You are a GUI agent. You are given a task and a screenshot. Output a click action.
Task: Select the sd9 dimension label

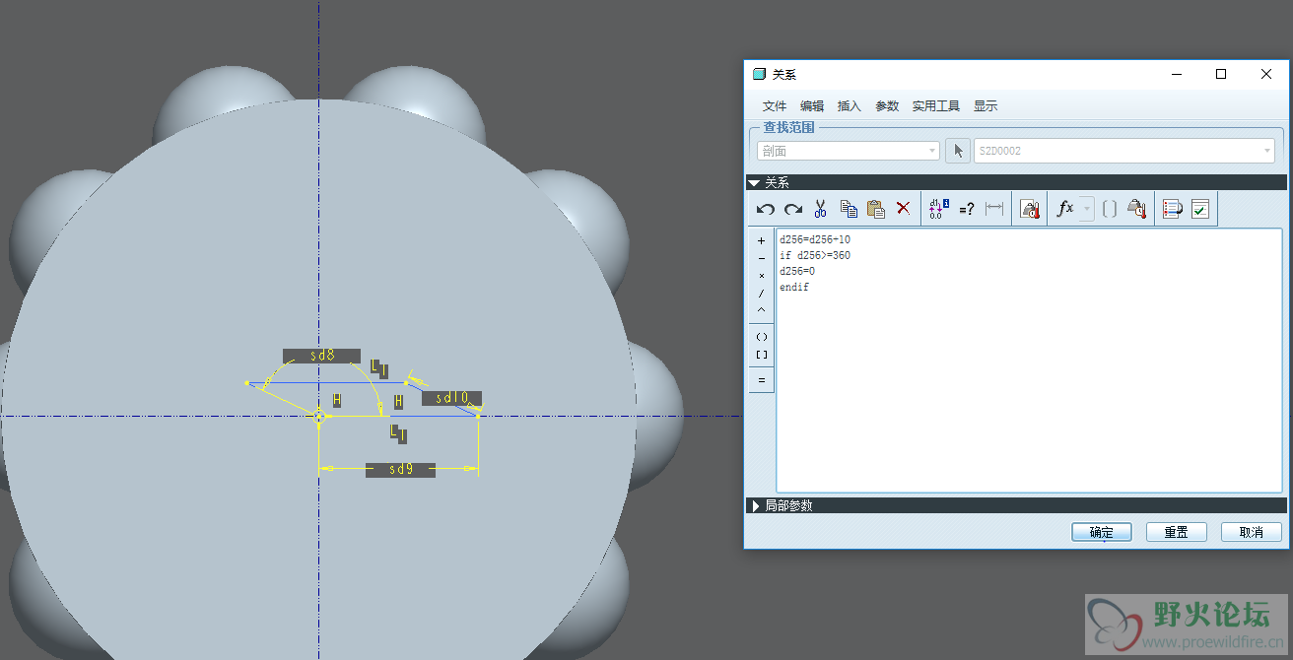[400, 470]
